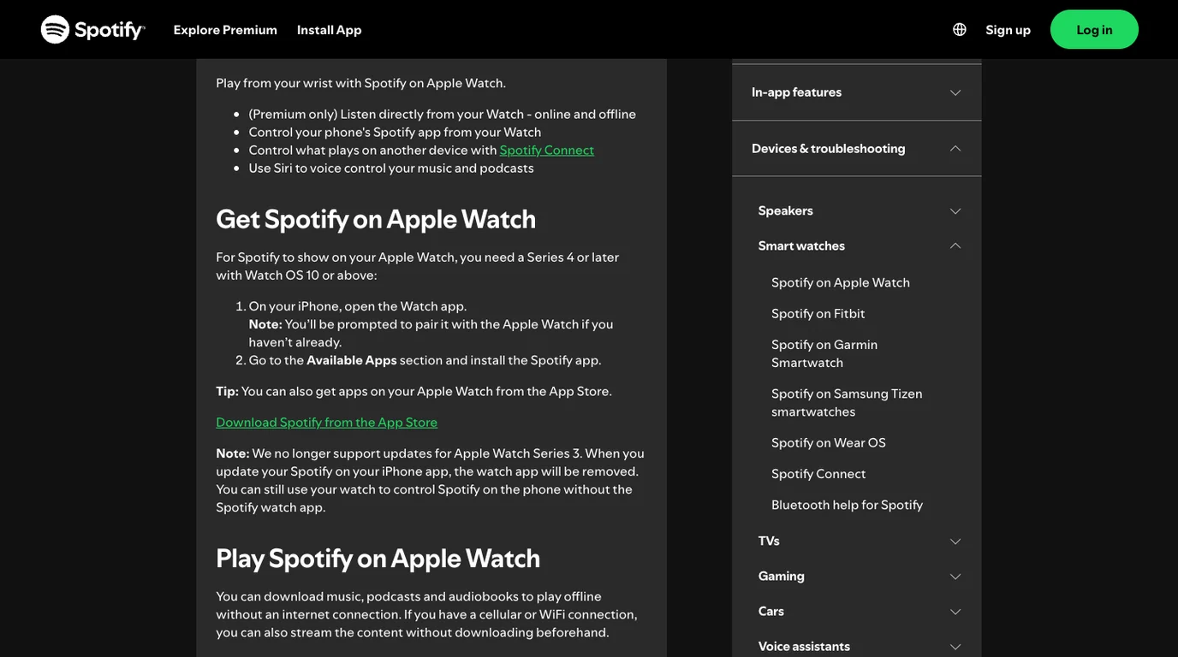
Task: Open Spotify Connect sidebar item
Action: (818, 473)
